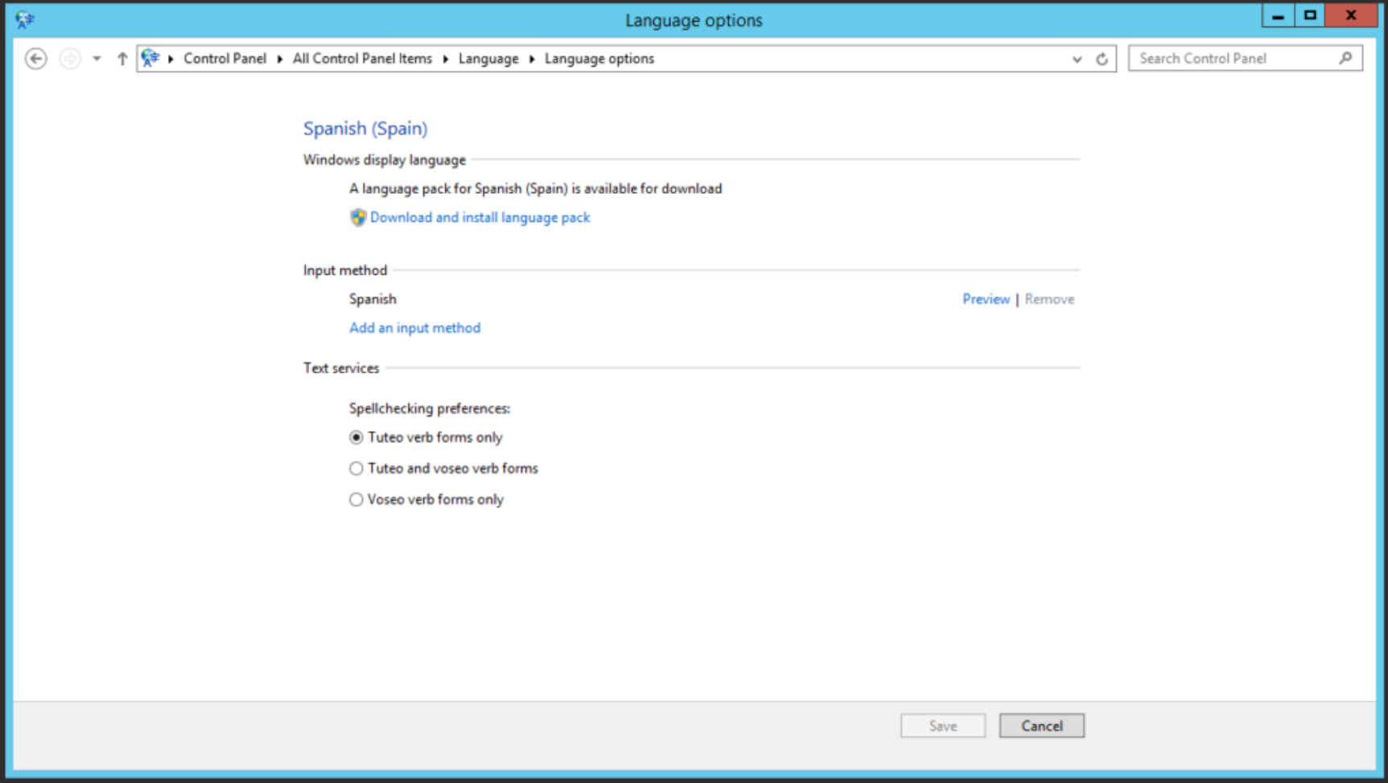Refresh the Language options page

pyautogui.click(x=1102, y=59)
